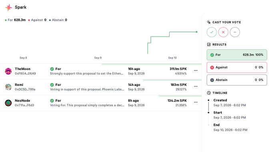Click '311.1m SPK' voting power
Screen dimensions: 272x152
[x=178, y=69]
